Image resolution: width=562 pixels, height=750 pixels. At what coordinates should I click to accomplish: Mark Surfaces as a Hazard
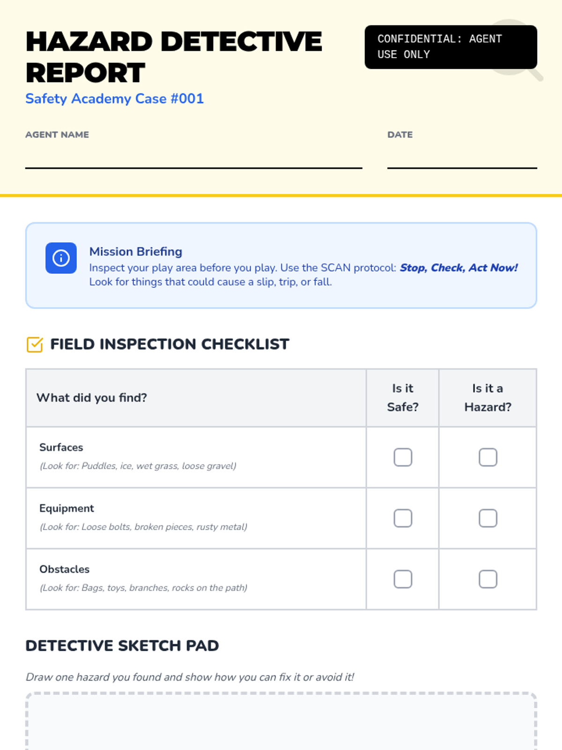coord(488,457)
